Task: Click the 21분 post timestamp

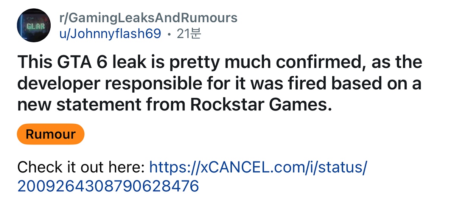Action: 190,34
